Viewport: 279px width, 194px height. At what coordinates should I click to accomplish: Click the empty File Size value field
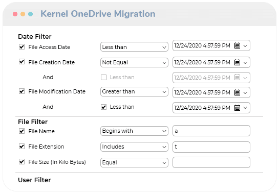tap(211, 162)
